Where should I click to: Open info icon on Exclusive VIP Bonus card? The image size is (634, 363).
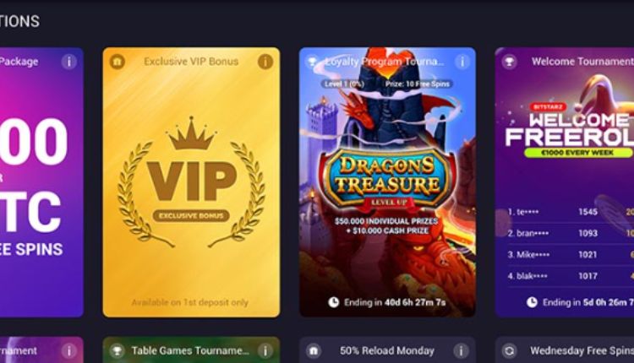point(265,62)
